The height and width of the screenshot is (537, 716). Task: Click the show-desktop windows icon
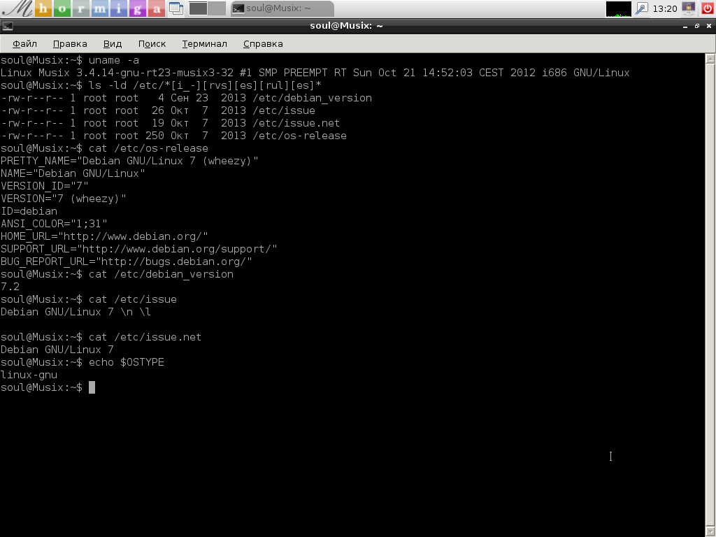[x=176, y=8]
